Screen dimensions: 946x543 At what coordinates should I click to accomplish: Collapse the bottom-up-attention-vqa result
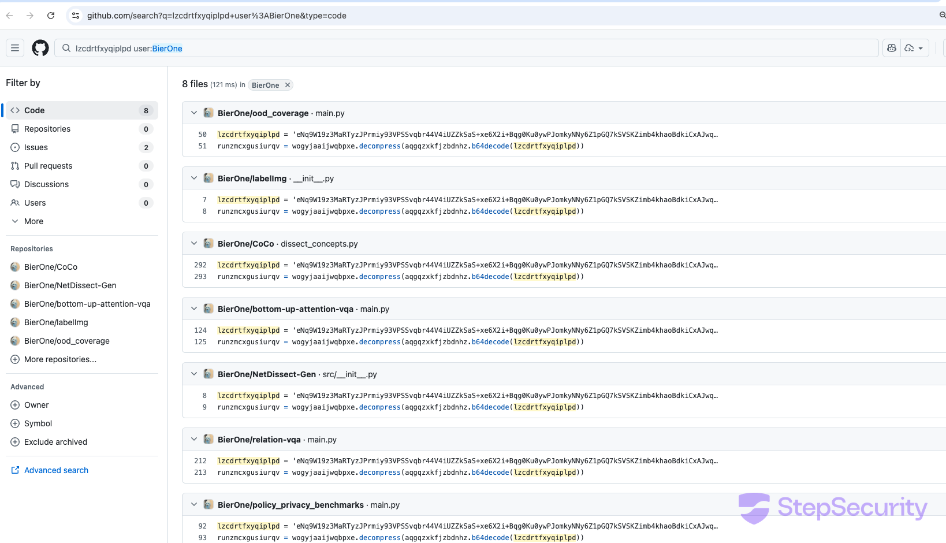tap(194, 308)
